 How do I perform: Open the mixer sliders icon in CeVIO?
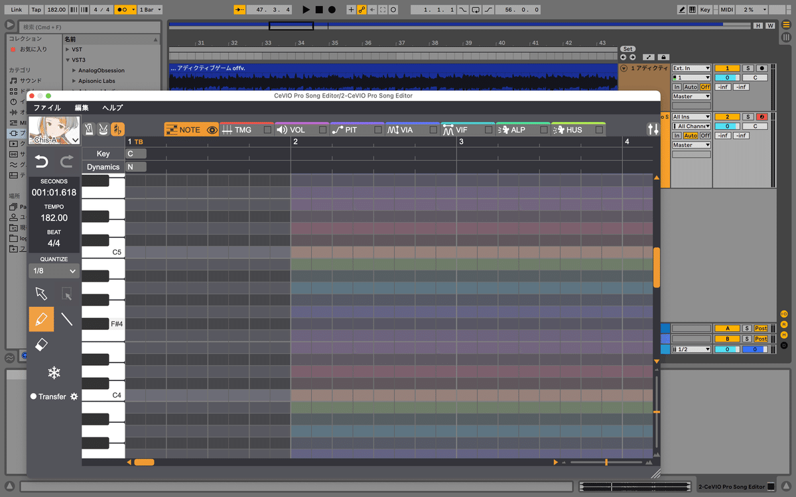[653, 129]
